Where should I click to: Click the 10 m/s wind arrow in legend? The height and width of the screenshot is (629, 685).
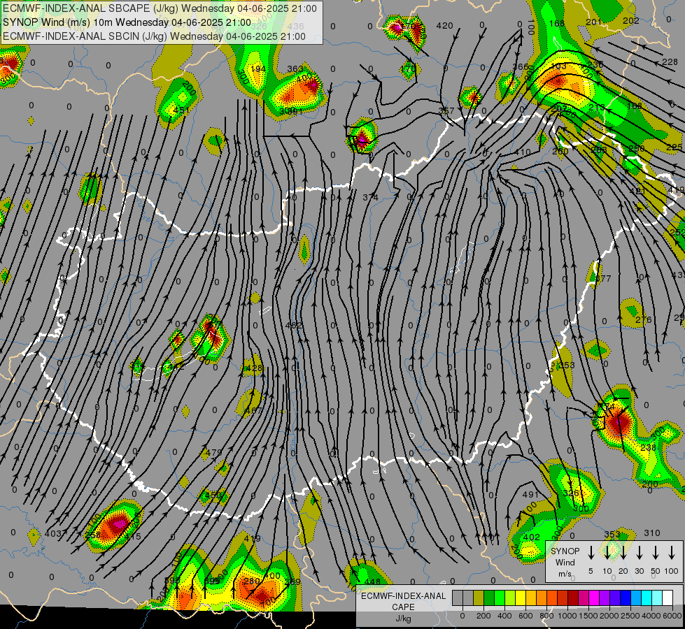click(x=607, y=552)
